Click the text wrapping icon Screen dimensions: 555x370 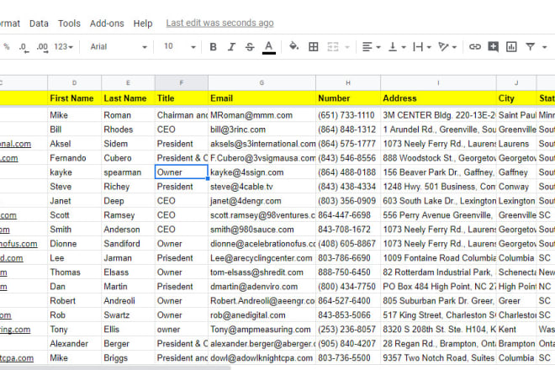point(418,47)
